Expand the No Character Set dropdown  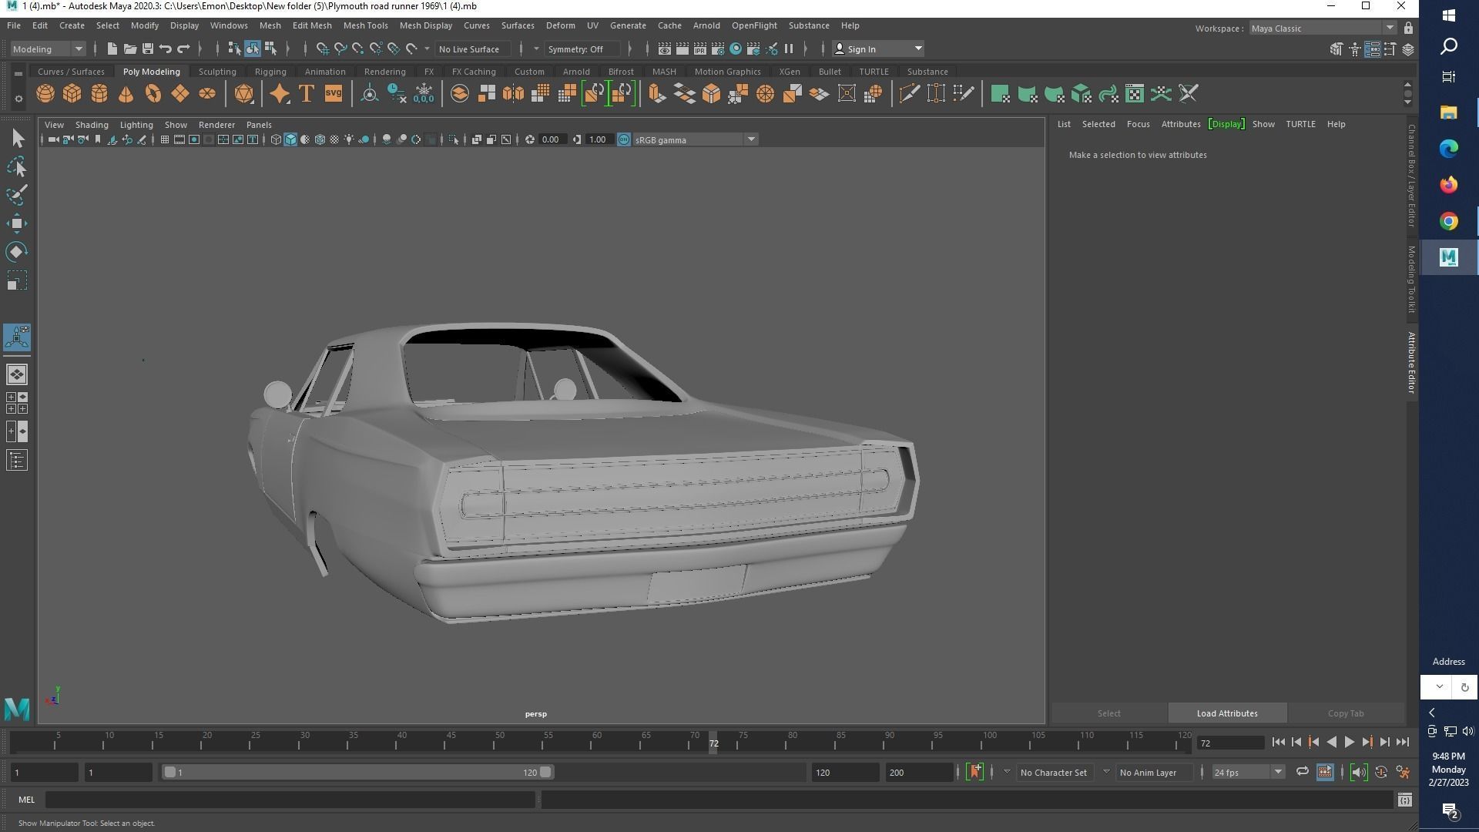pyautogui.click(x=1007, y=772)
